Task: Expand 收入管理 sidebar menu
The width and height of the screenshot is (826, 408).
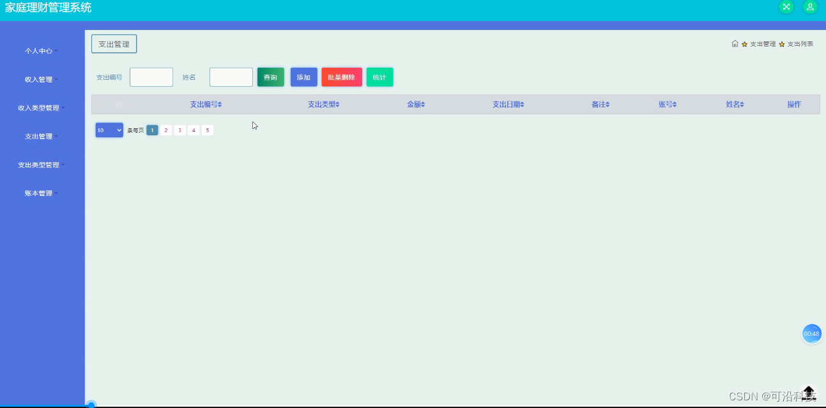Action: tap(42, 80)
